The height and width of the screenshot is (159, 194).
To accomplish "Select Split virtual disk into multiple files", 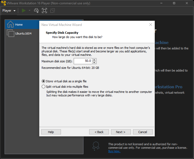I will click(x=65, y=87).
